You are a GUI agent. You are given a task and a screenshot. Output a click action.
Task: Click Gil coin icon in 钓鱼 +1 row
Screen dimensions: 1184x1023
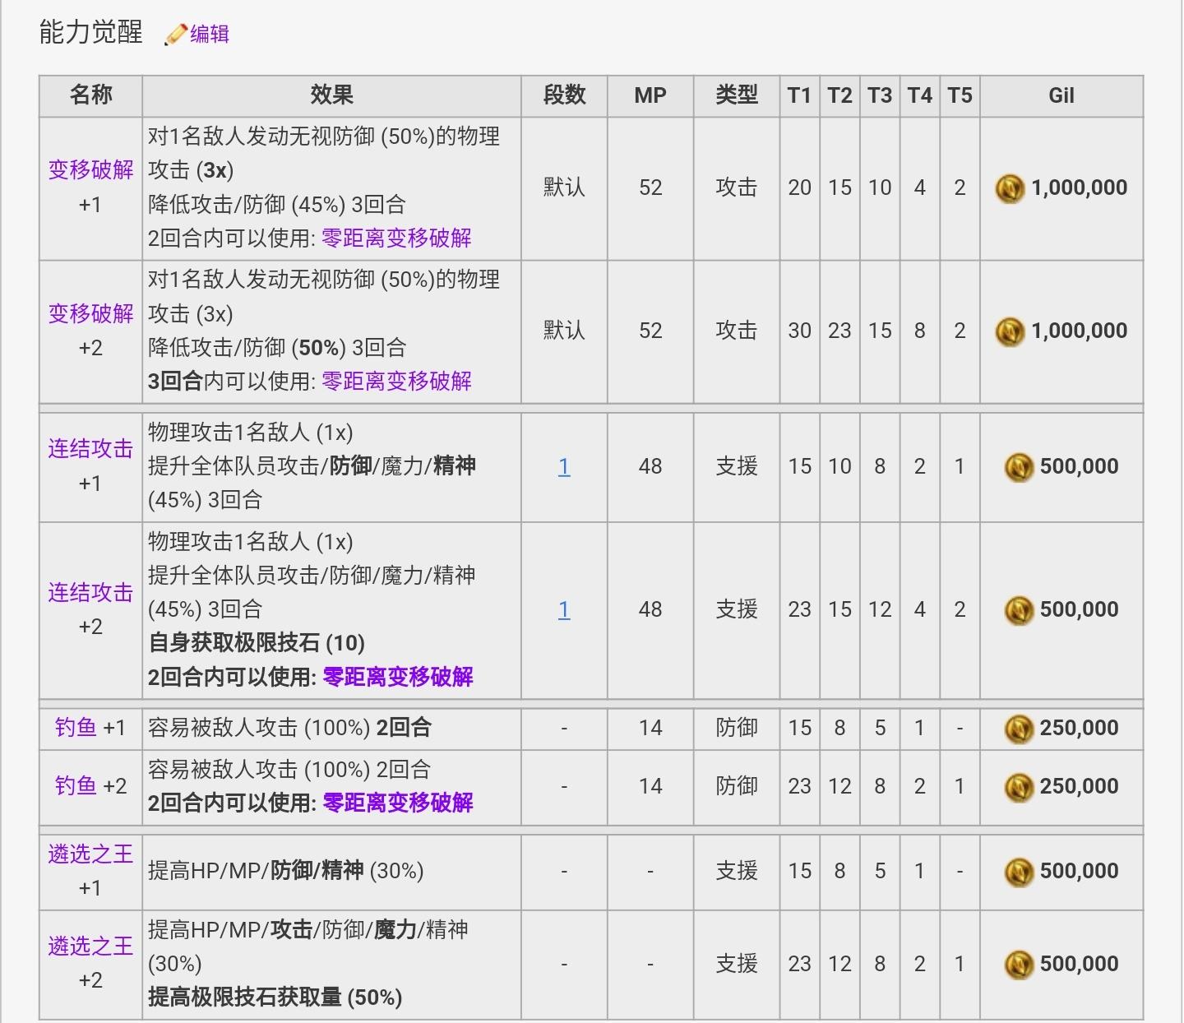[x=1019, y=729]
